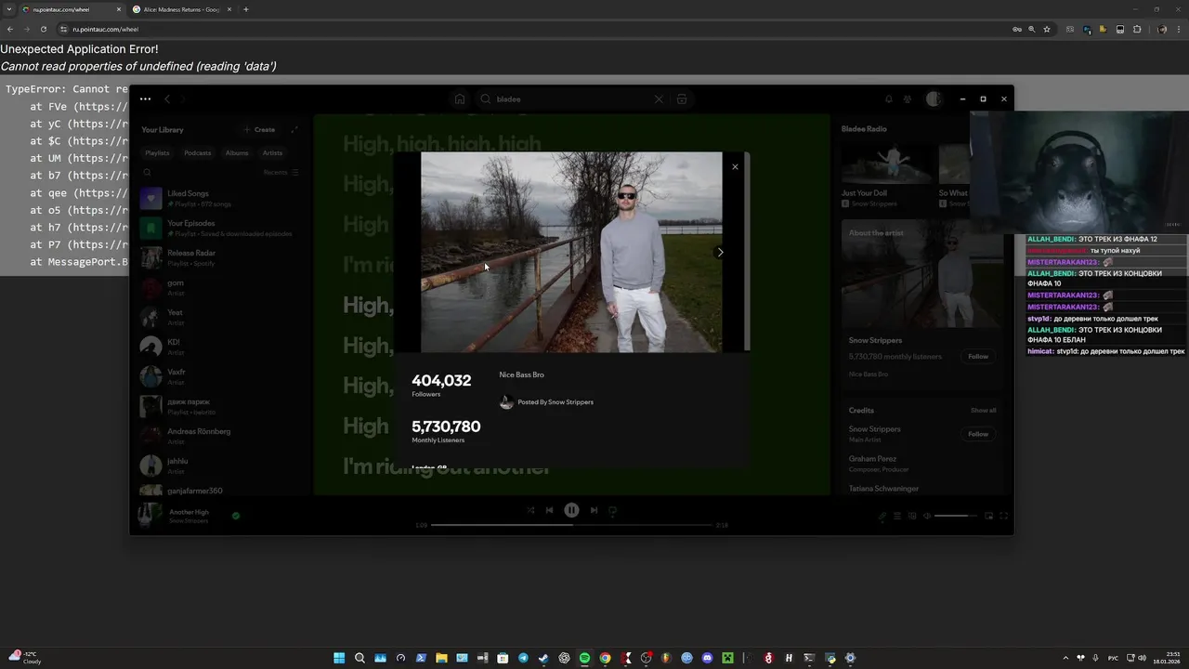Select the Artists filter chip
Image resolution: width=1189 pixels, height=669 pixels.
pos(272,153)
